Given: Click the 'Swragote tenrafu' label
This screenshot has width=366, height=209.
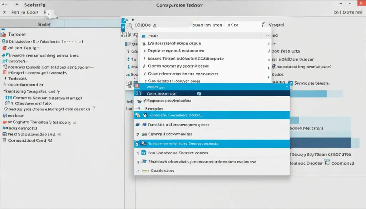Looking at the screenshot, I should tap(312, 83).
